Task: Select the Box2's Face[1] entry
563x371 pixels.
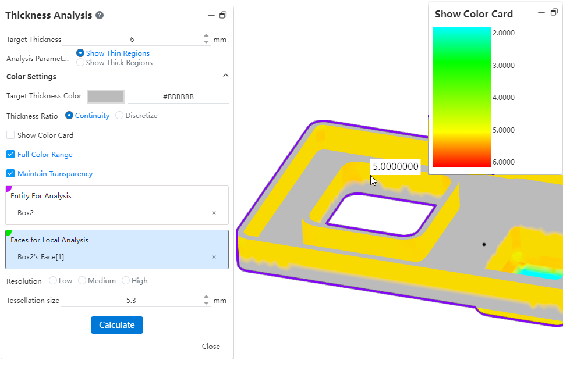Action: [41, 257]
